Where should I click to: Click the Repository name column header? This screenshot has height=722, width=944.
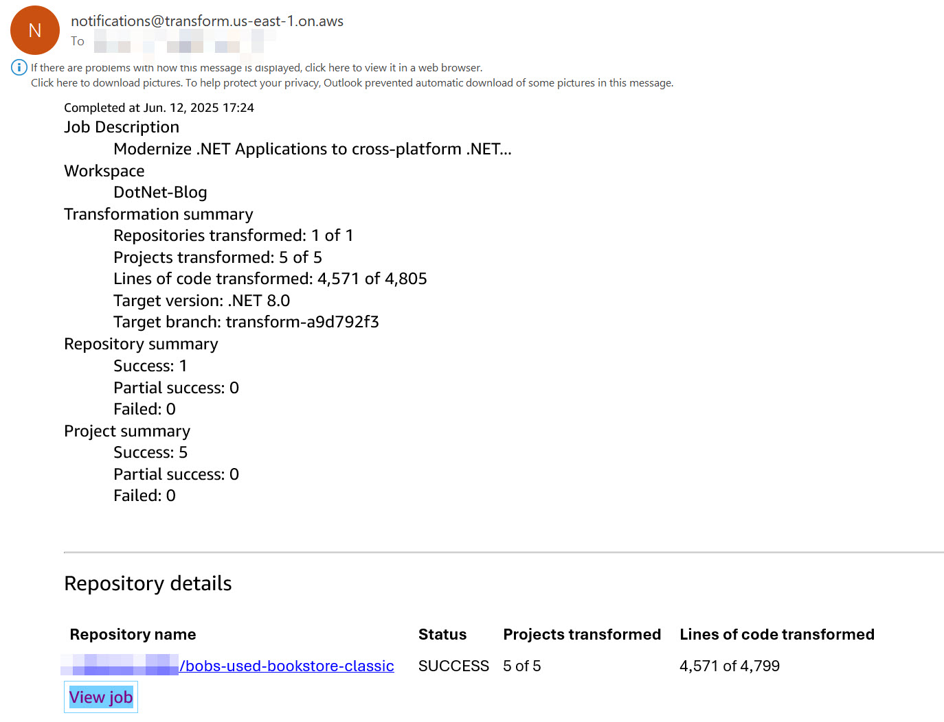tap(133, 634)
